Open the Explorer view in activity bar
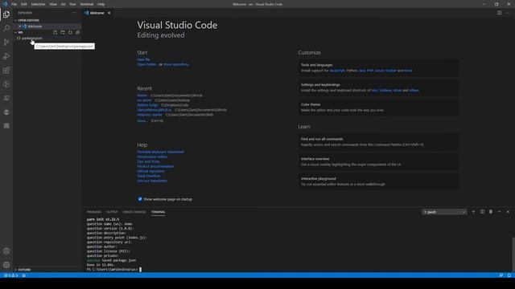This screenshot has height=289, width=515. 6,14
